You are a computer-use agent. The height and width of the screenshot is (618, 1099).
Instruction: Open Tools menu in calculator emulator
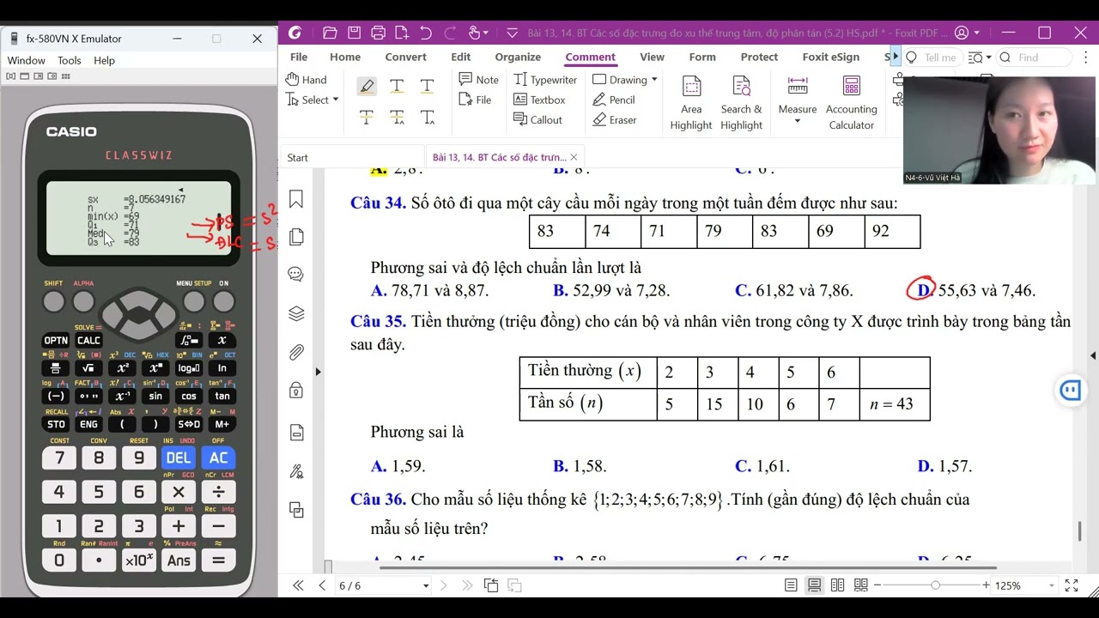tap(69, 61)
